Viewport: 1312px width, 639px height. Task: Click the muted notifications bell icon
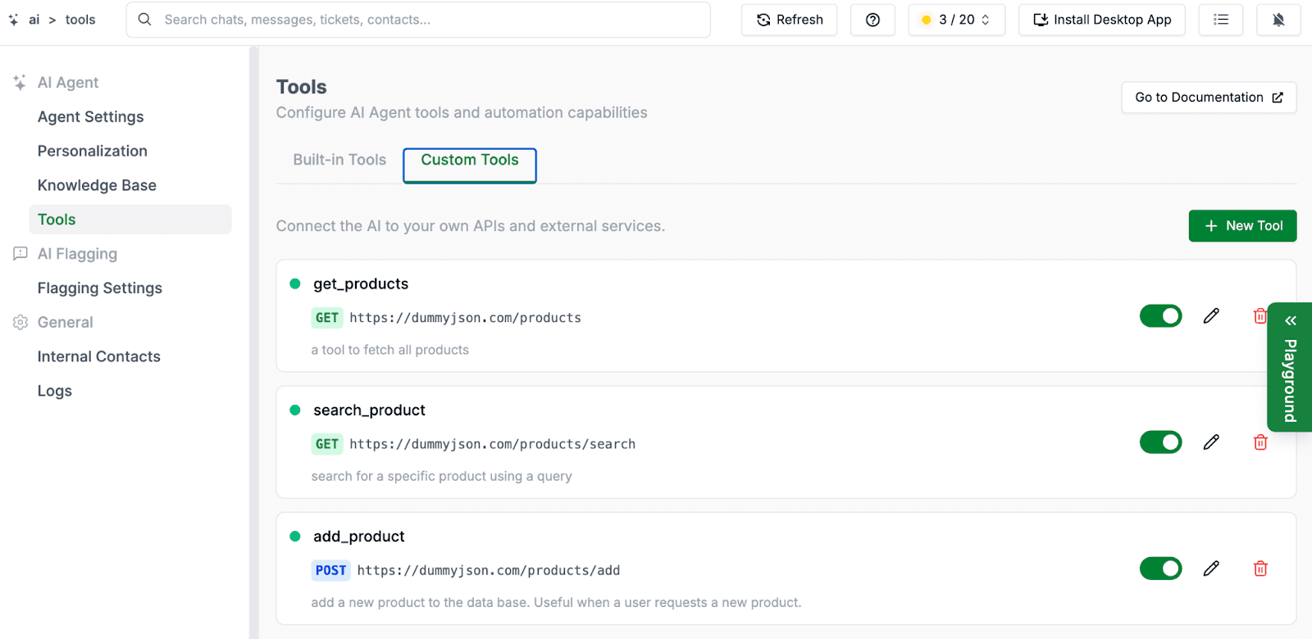1278,20
